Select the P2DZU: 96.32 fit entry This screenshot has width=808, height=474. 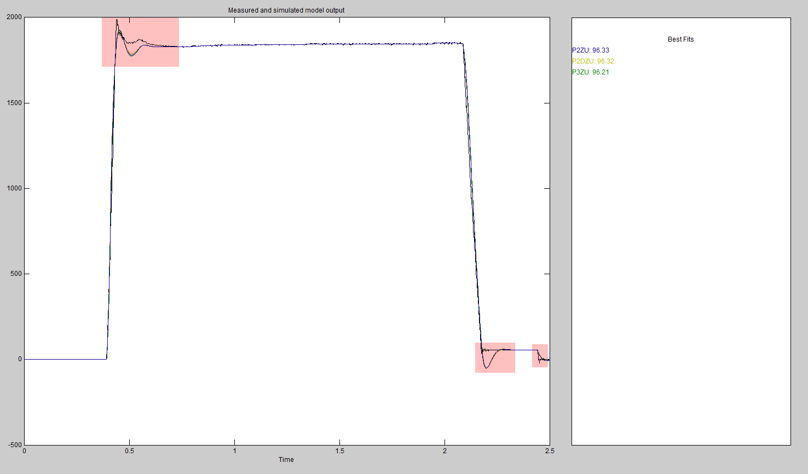point(593,61)
